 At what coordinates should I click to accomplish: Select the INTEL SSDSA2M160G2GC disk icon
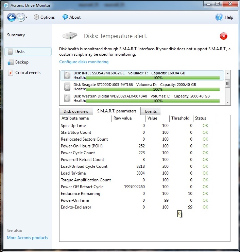[x=67, y=75]
